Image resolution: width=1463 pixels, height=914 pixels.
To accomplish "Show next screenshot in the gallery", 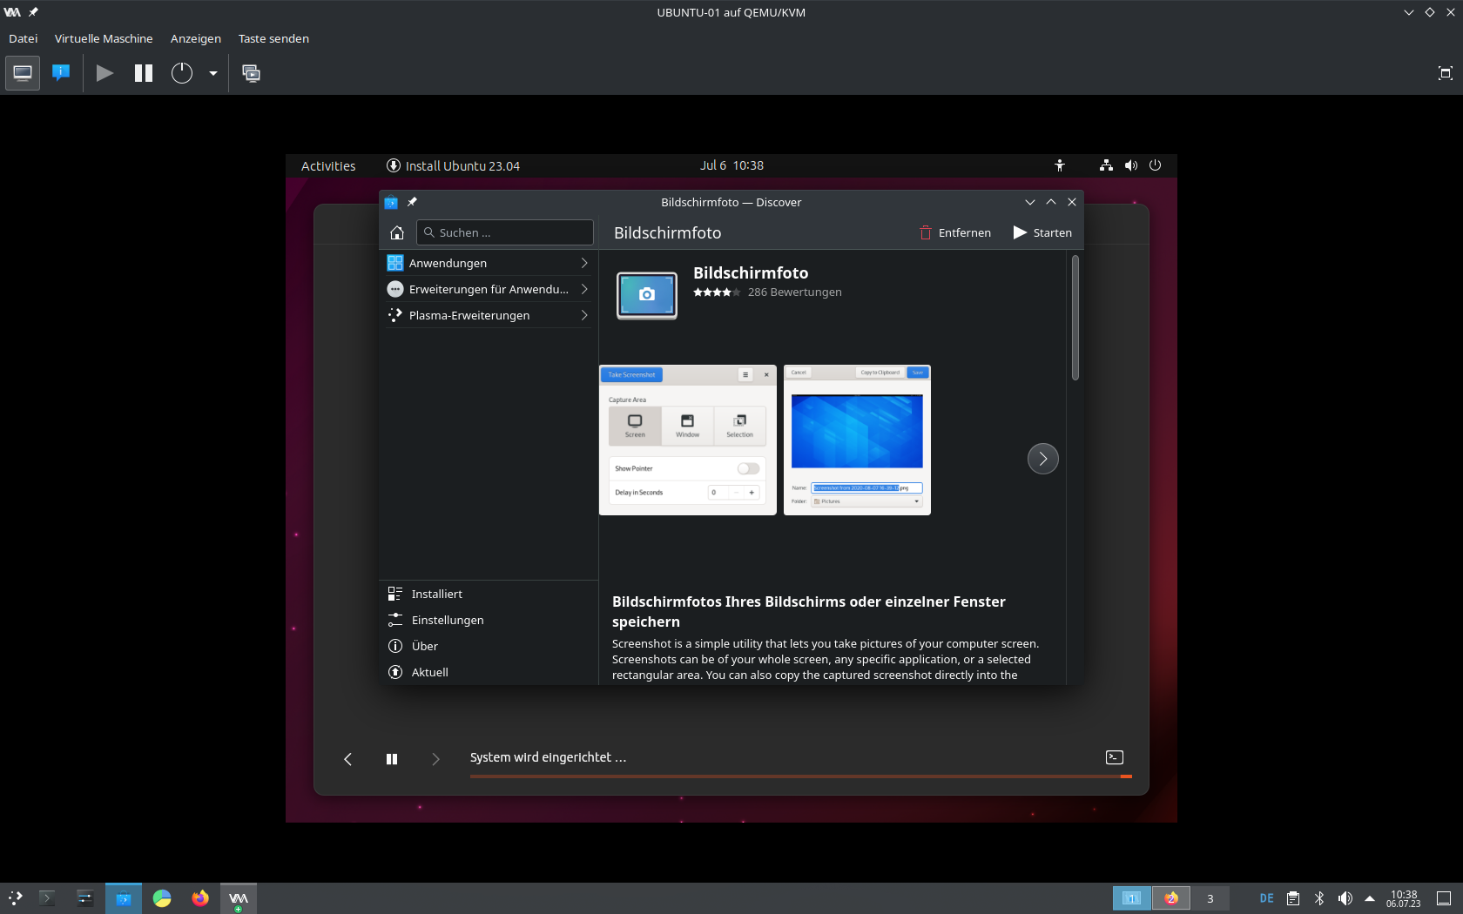I will click(x=1042, y=459).
